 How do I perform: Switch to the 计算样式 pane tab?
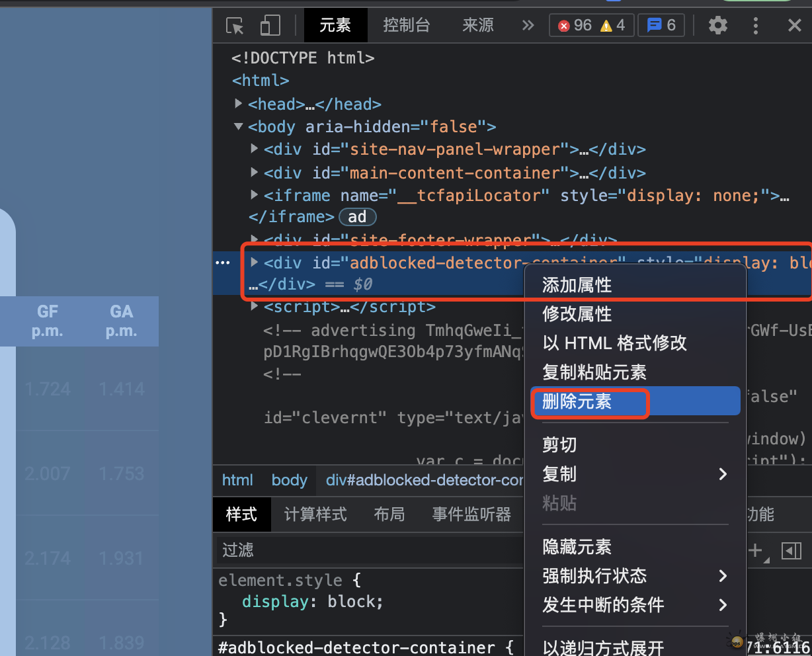315,514
